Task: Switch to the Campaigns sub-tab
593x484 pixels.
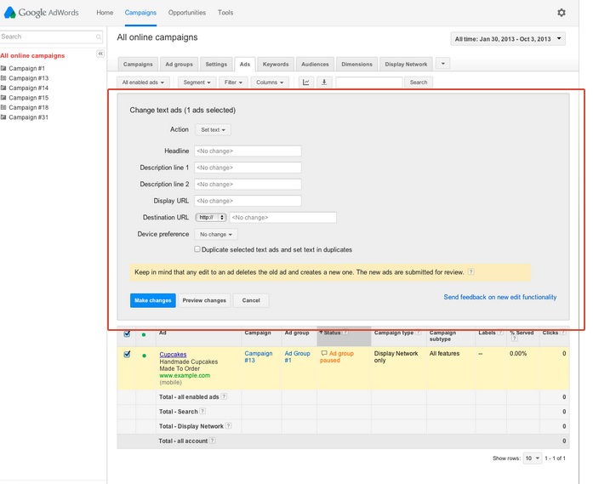Action: pyautogui.click(x=138, y=65)
